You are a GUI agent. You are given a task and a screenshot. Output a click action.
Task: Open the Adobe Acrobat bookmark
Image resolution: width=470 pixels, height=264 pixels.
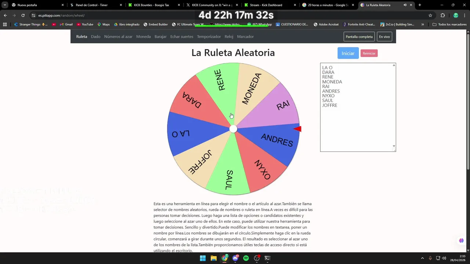pos(326,25)
